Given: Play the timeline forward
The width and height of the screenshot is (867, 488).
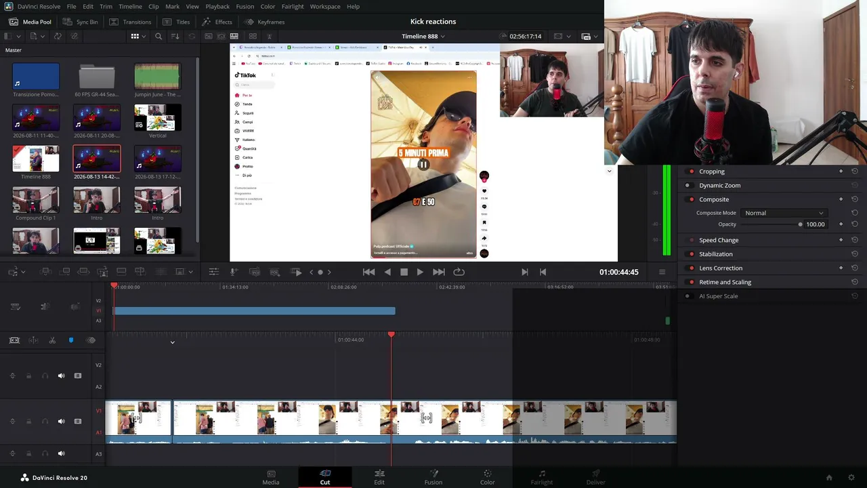Looking at the screenshot, I should pos(420,272).
